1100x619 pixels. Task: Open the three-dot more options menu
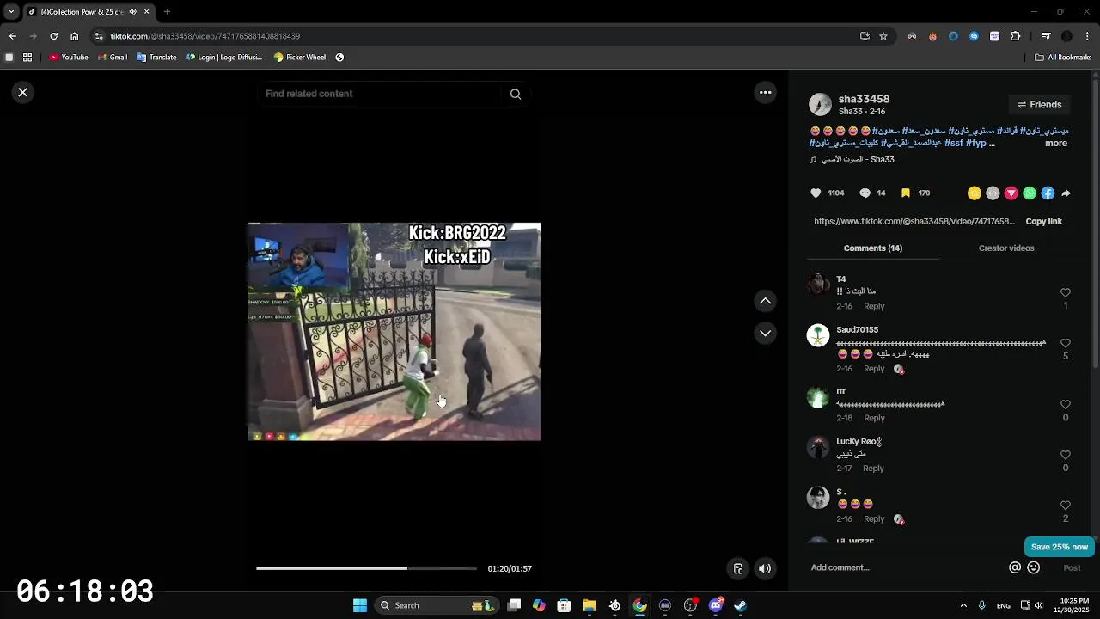click(x=765, y=92)
